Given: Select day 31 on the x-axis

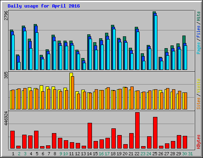Looking at the screenshot, I should point(190,154).
